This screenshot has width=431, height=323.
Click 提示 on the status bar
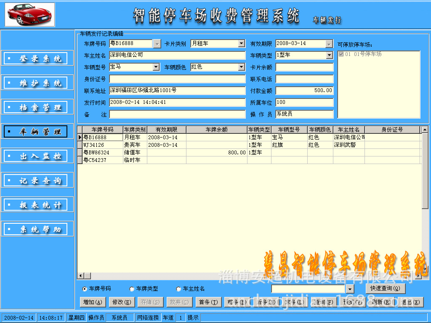click(193, 318)
